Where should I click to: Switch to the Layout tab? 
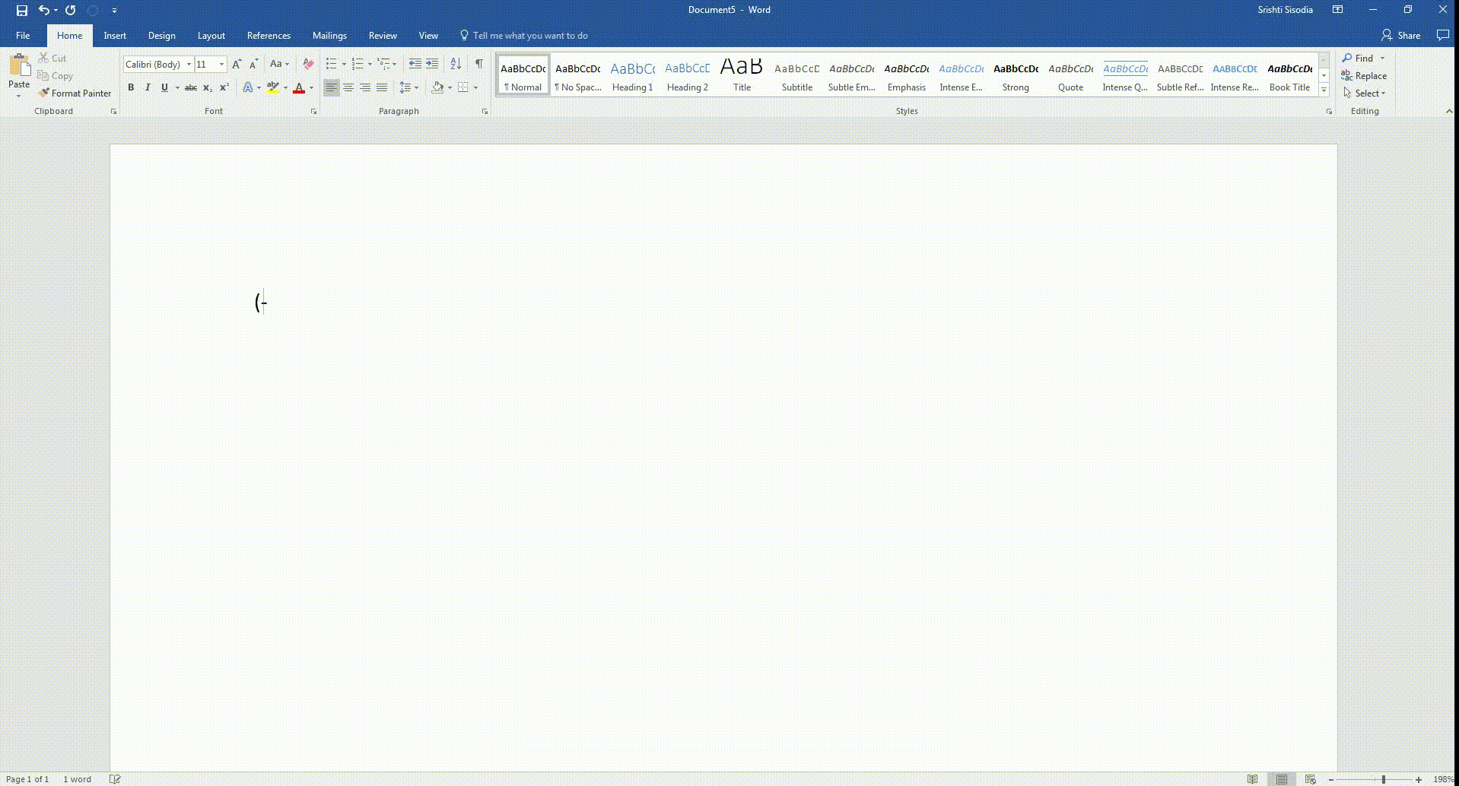(x=211, y=36)
